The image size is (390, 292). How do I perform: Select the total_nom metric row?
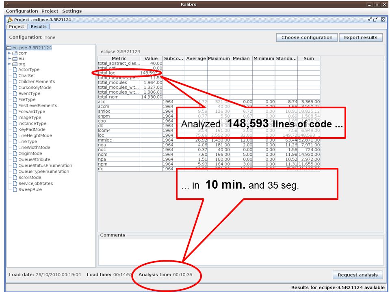209,97
